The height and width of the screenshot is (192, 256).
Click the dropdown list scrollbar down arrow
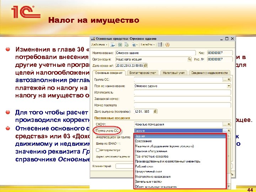coord(229,186)
